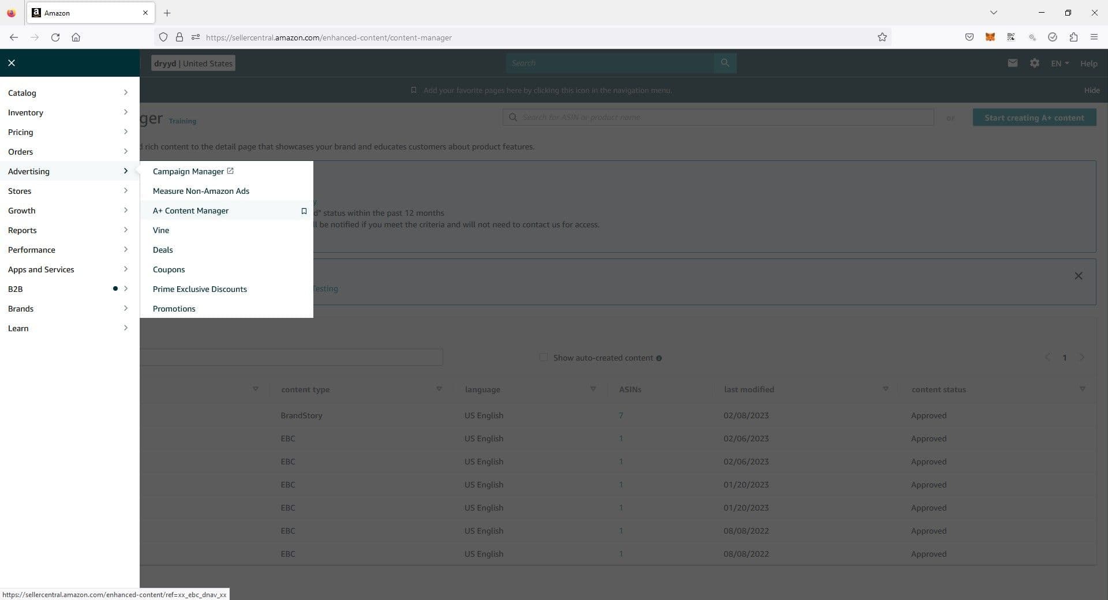Click the magnifier search button in header
The image size is (1108, 600).
click(x=725, y=63)
